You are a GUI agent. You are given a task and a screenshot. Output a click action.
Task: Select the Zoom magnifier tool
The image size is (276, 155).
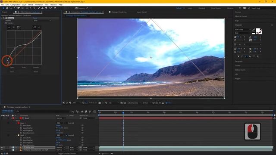point(10,8)
